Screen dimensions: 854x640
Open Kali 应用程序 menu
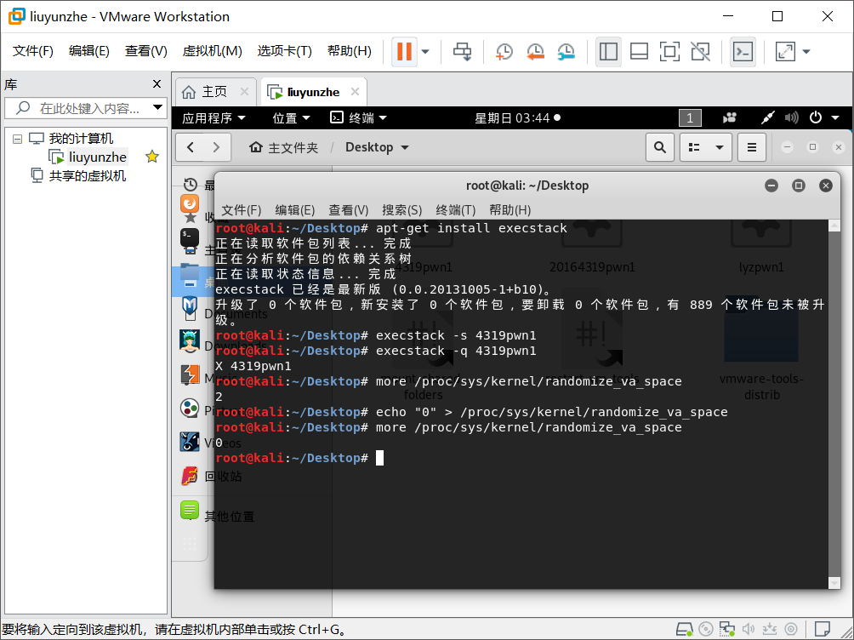[213, 117]
